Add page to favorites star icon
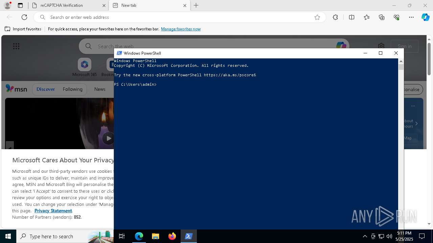The width and height of the screenshot is (433, 243). (317, 17)
